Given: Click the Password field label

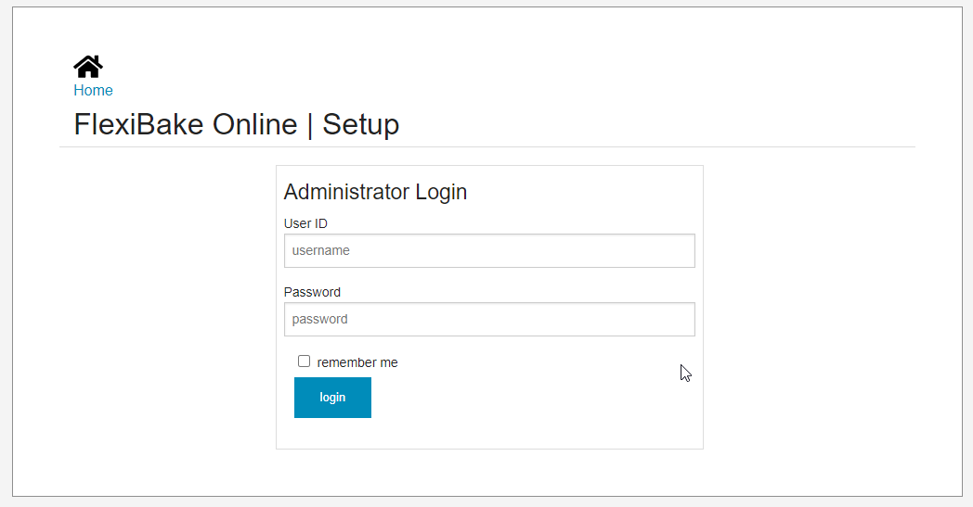Looking at the screenshot, I should coord(312,292).
